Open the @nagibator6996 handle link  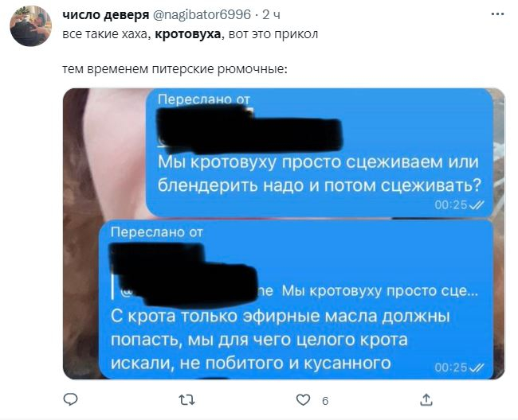(x=202, y=14)
